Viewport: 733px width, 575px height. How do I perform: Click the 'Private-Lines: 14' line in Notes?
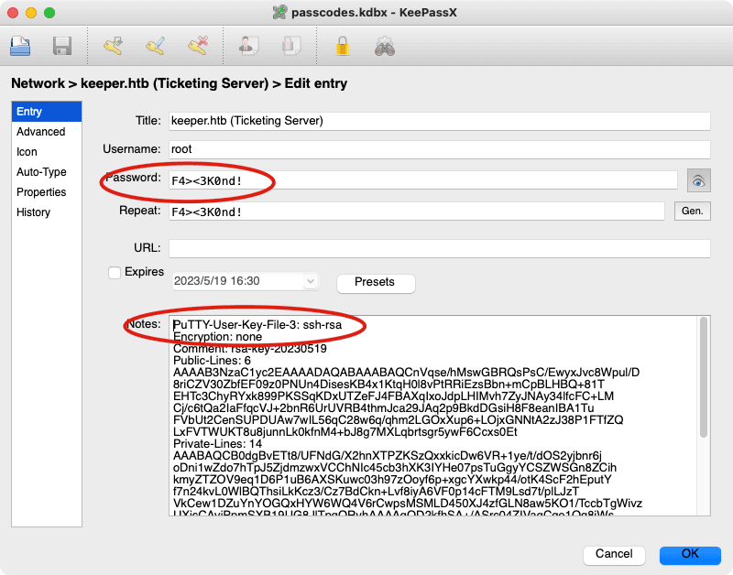pyautogui.click(x=217, y=444)
